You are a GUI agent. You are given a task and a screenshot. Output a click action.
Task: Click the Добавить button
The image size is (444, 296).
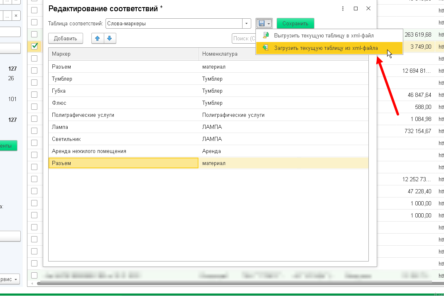(65, 38)
